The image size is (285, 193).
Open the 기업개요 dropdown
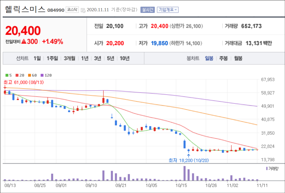pyautogui.click(x=168, y=10)
